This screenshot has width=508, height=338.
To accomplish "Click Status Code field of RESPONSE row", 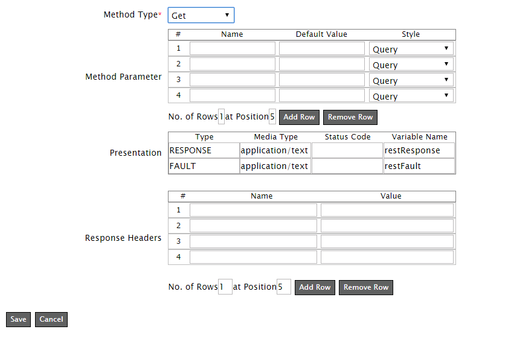I will (x=347, y=150).
